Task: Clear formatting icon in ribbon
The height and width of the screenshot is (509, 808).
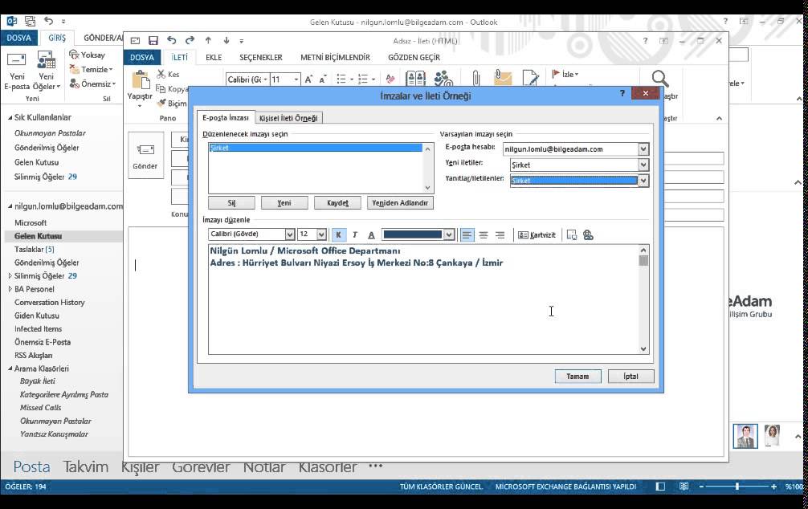Action: click(x=390, y=79)
